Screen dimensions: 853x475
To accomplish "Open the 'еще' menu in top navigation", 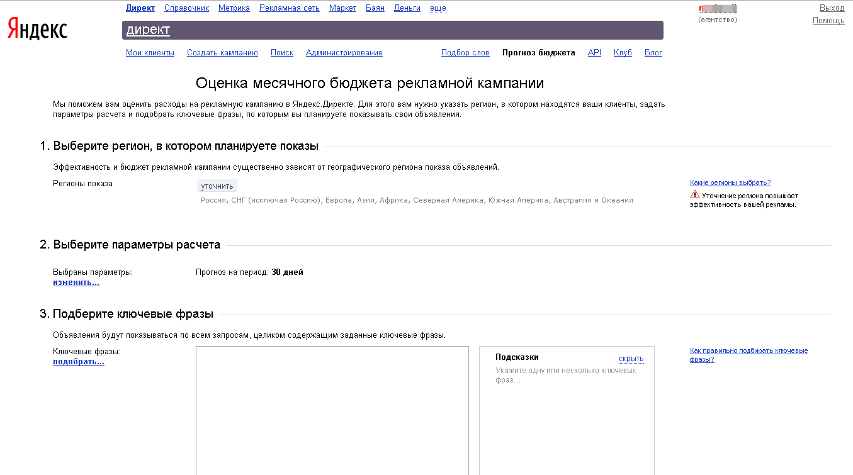I will (438, 8).
